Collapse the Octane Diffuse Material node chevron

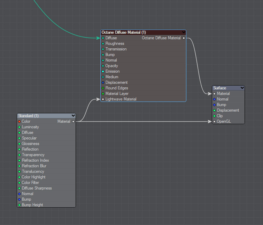[184, 32]
